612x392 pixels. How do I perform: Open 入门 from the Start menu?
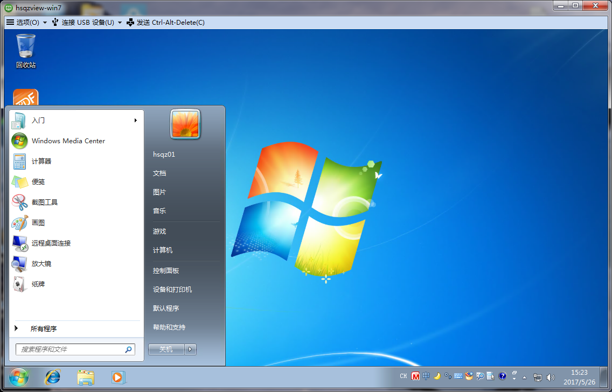click(x=75, y=121)
